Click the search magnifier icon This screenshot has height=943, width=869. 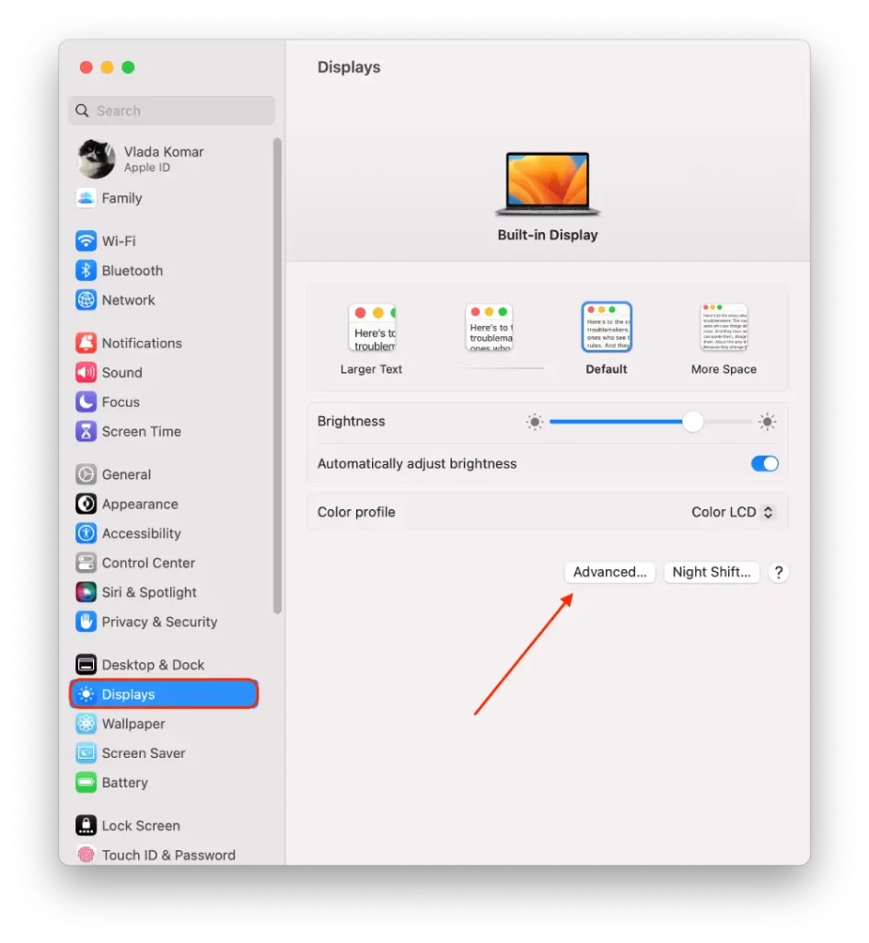(x=82, y=111)
